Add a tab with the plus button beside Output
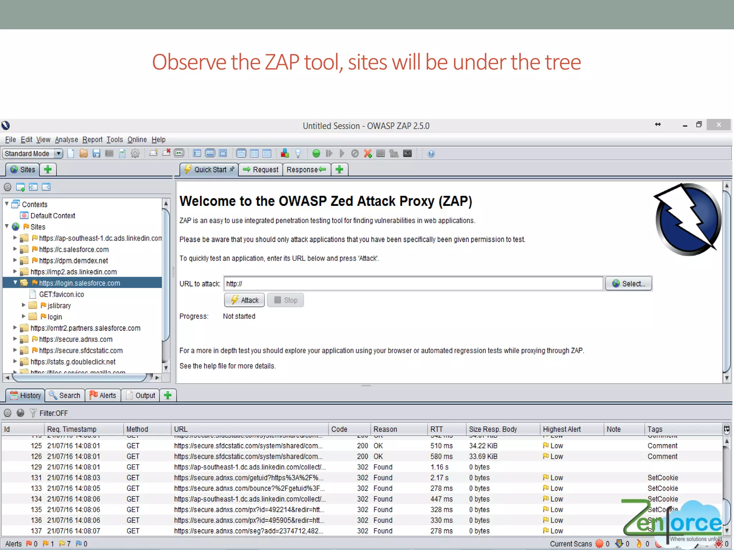 click(x=168, y=395)
